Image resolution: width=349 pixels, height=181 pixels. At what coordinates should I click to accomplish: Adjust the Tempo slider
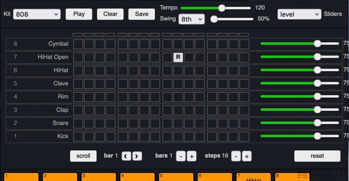[216, 8]
